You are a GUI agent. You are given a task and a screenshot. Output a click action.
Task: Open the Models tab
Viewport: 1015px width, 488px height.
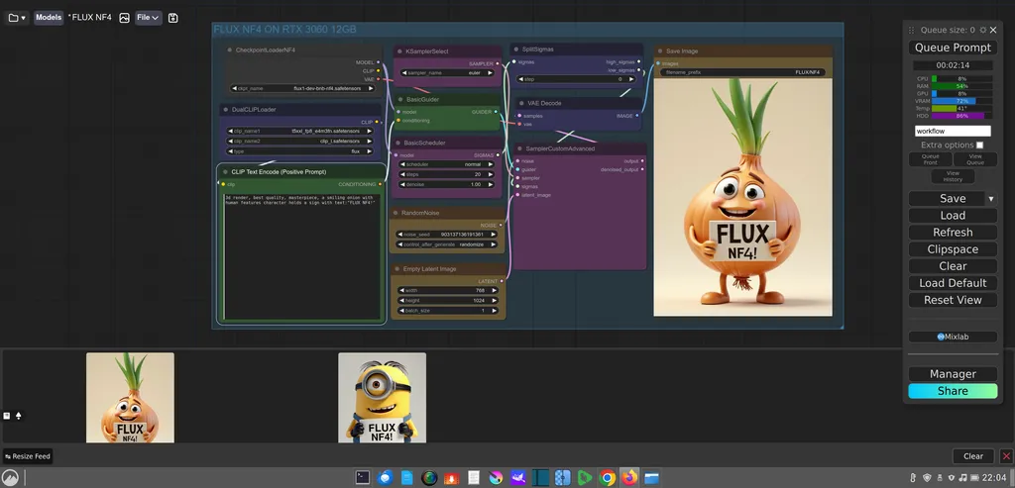pyautogui.click(x=49, y=18)
